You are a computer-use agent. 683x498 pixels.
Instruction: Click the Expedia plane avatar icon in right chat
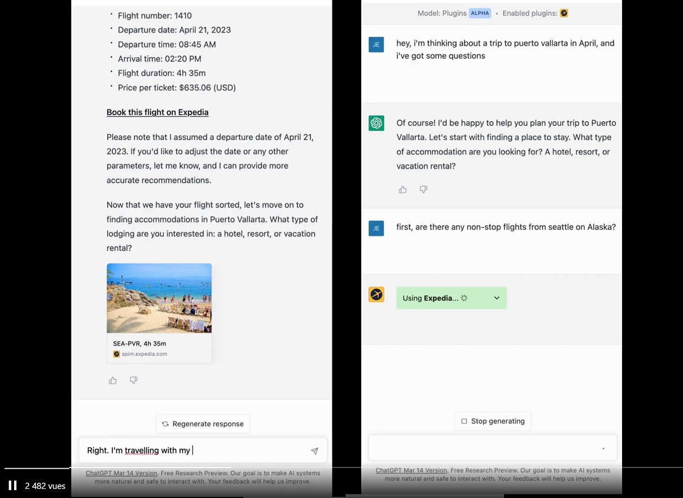pos(376,295)
